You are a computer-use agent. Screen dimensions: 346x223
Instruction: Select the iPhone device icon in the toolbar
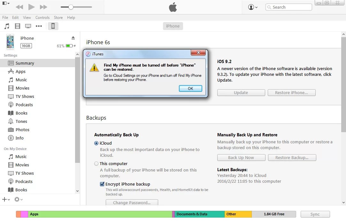click(x=53, y=26)
